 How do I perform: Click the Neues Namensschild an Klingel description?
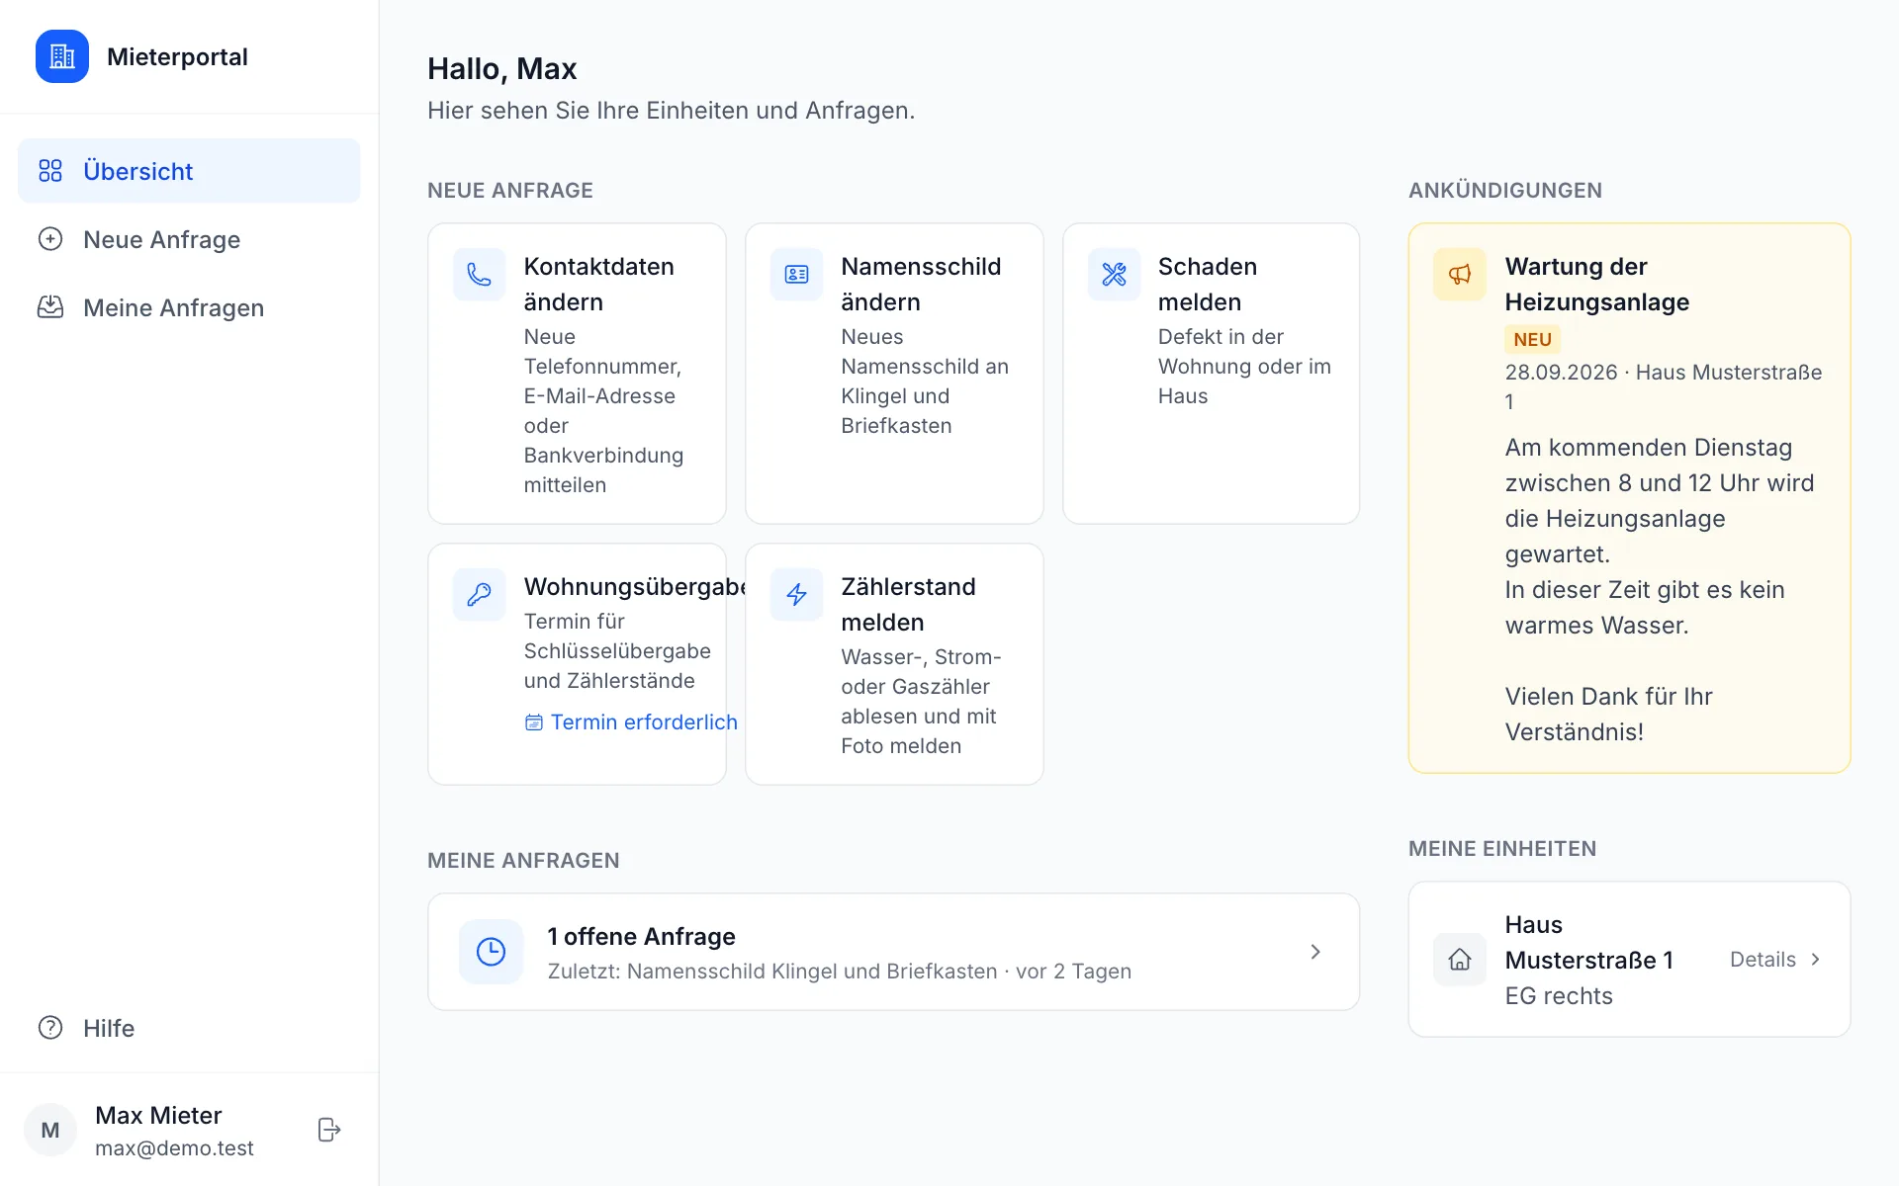click(925, 381)
